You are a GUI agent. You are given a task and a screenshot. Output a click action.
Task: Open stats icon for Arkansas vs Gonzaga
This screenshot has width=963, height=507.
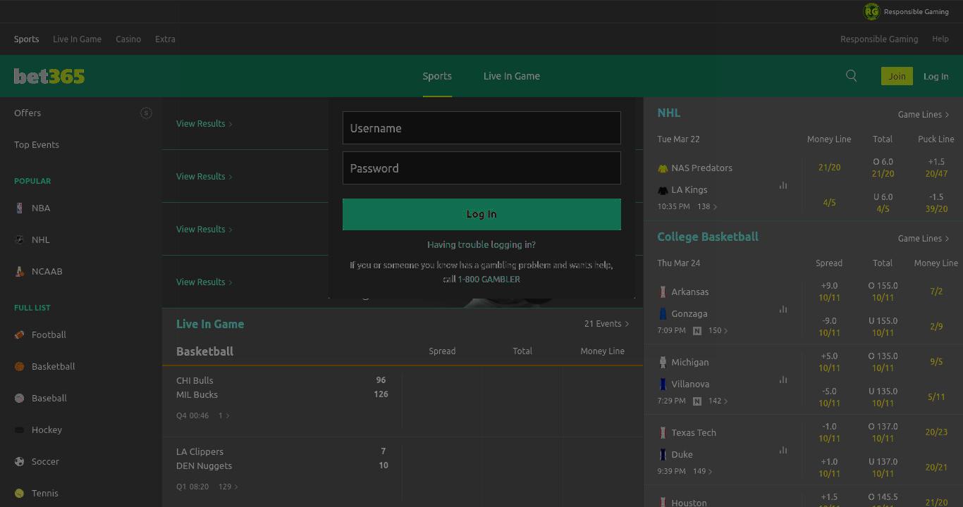pyautogui.click(x=783, y=309)
